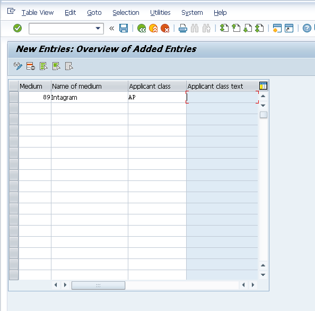The width and height of the screenshot is (315, 311).
Task: Open the window menu icon at top-left
Action: coord(11,11)
